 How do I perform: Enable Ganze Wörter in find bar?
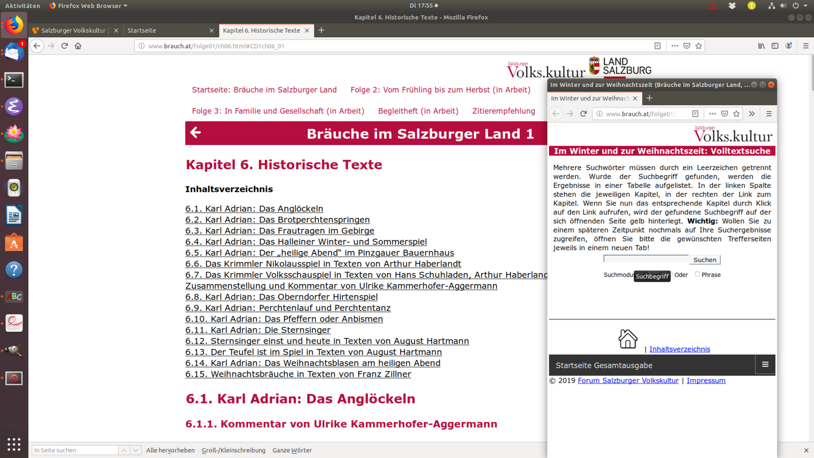(292, 450)
